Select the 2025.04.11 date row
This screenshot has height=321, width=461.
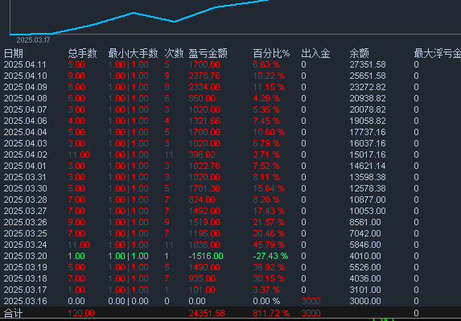[x=230, y=64]
